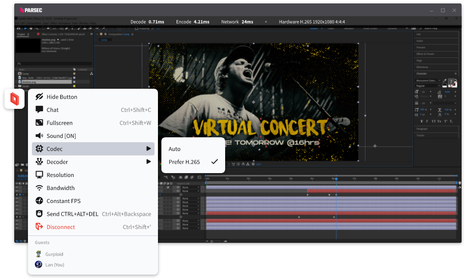Viewport: 466px width, 280px height.
Task: Click Send CTRL+ALT+DEL
Action: [93, 214]
